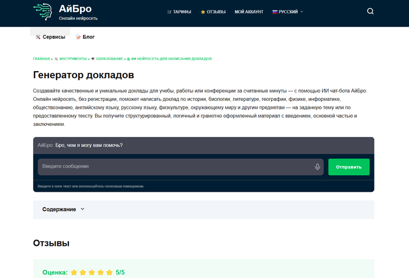Click the fifth rating star
This screenshot has width=409, height=278.
coord(109,272)
